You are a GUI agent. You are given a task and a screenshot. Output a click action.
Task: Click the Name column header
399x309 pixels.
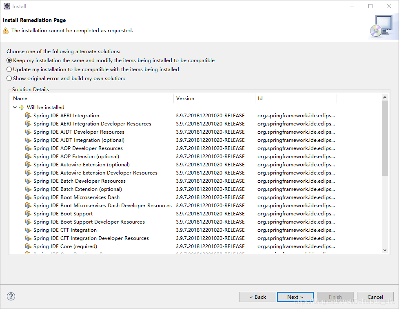point(92,99)
